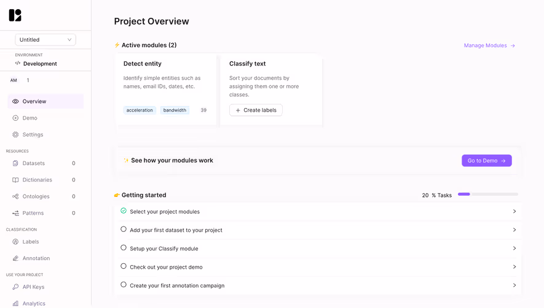Image resolution: width=544 pixels, height=308 pixels.
Task: Click the Analytics bar chart icon
Action: tap(15, 304)
